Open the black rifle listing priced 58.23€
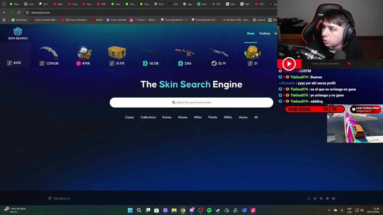 pos(151,56)
